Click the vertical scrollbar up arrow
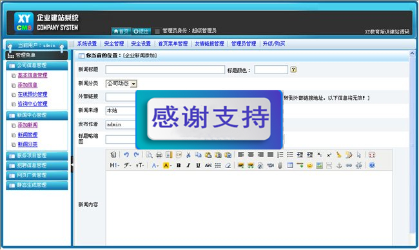The height and width of the screenshot is (250, 419). tap(412, 54)
